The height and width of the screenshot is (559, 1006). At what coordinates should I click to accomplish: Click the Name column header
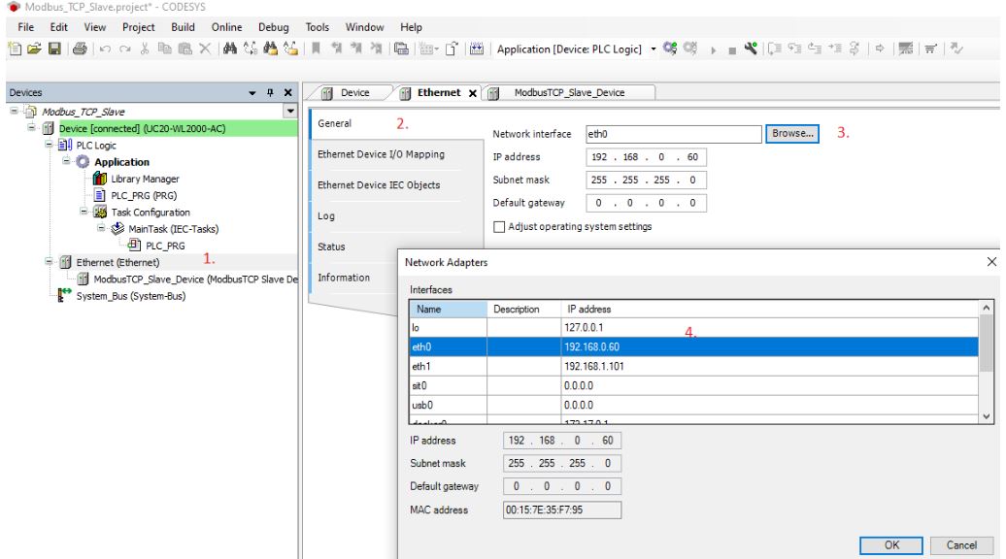pos(449,309)
